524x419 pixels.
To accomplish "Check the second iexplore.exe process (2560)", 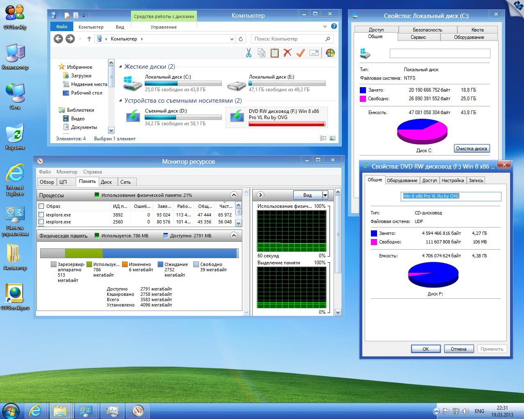I will (41, 222).
